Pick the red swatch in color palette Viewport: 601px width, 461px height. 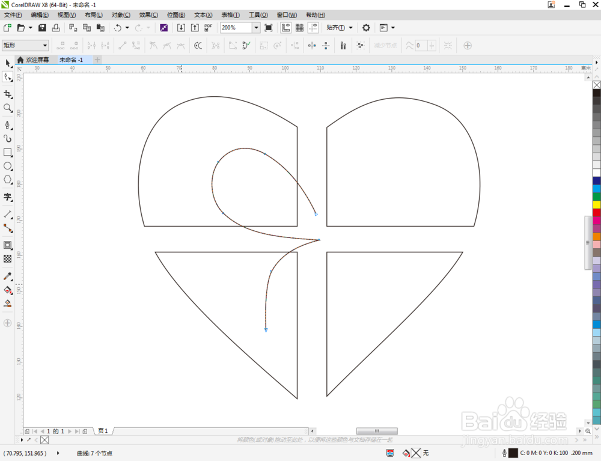tap(597, 213)
